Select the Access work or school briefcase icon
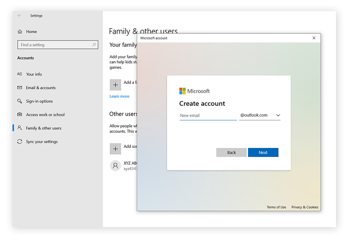The image size is (350, 240). [x=20, y=114]
